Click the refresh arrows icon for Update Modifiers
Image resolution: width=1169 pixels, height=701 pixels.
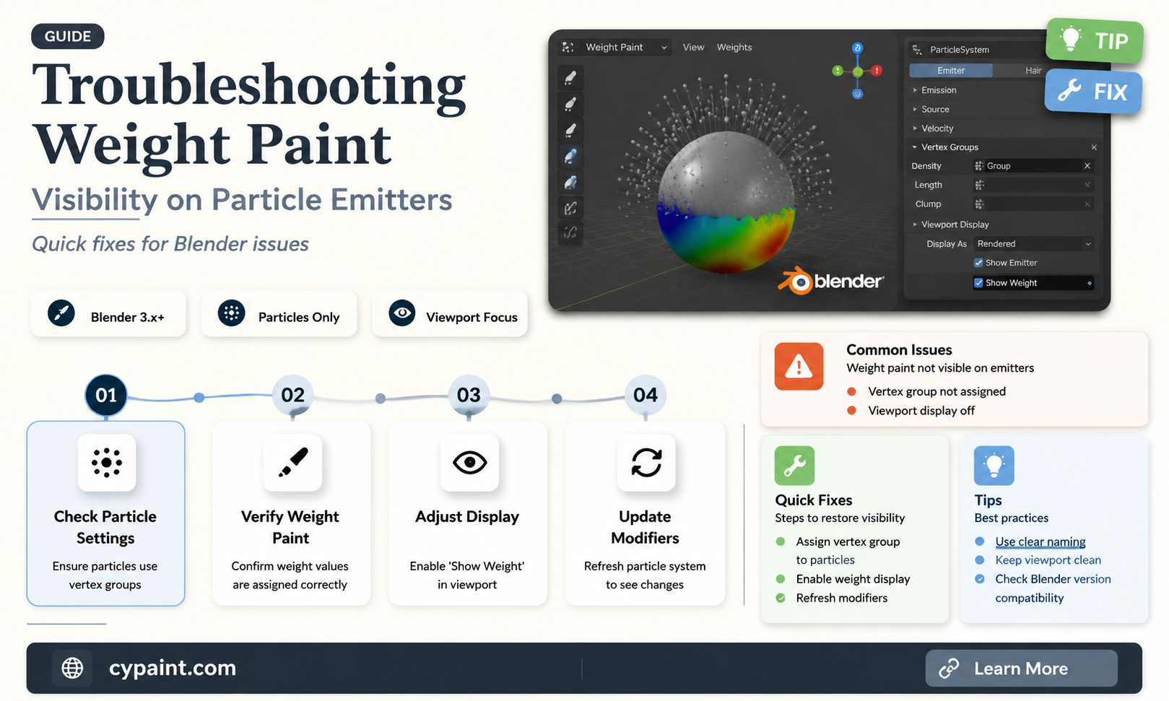tap(646, 462)
